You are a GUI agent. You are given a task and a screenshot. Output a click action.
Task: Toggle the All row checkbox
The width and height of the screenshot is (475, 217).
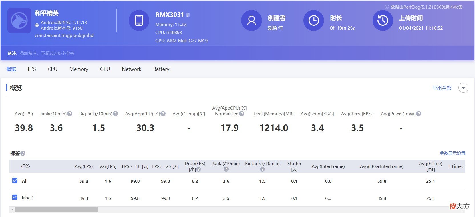tap(15, 181)
